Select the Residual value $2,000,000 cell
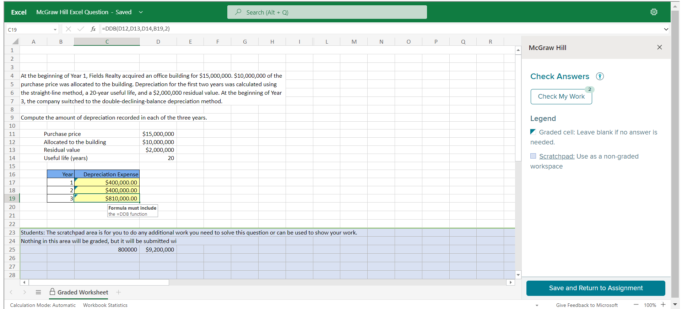 (158, 150)
